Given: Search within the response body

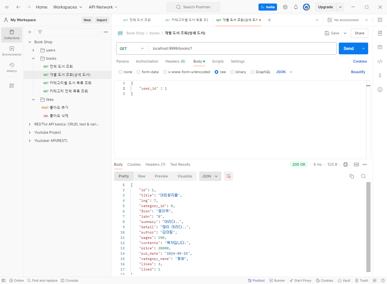Looking at the screenshot, I should click(363, 176).
